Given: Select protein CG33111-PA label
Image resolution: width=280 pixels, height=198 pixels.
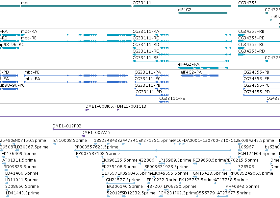Looking at the screenshot, I should click(148, 72).
